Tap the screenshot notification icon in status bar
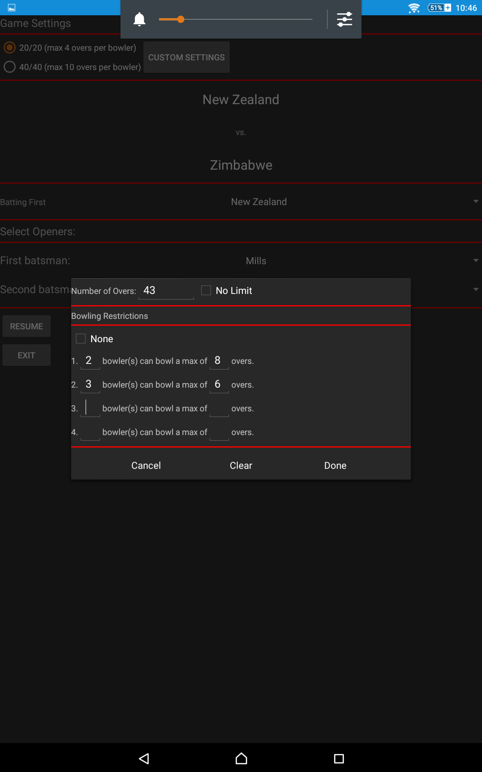 point(12,8)
